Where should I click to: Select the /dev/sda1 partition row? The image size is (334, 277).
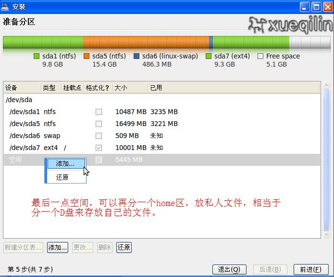tap(162, 112)
